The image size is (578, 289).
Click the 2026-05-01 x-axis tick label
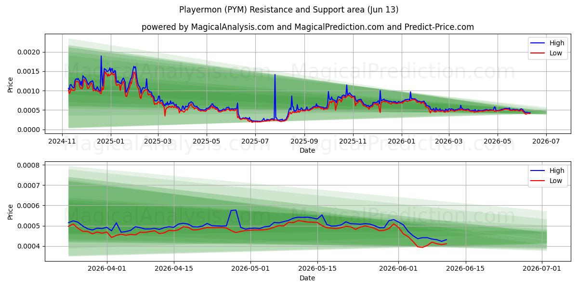[250, 269]
